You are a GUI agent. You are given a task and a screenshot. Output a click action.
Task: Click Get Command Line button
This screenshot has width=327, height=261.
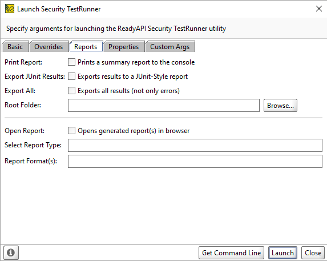click(x=231, y=252)
